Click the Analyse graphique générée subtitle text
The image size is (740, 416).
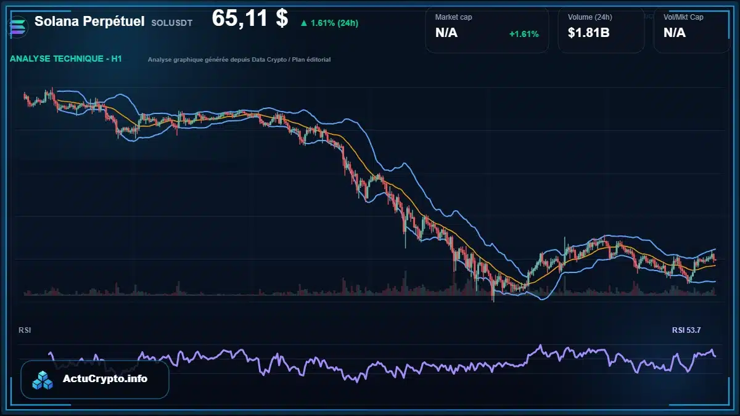239,60
